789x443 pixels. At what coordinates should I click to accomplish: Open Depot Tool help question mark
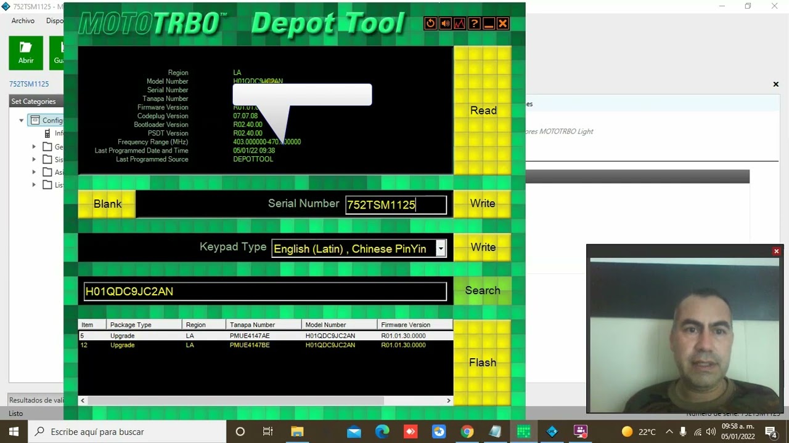point(474,23)
